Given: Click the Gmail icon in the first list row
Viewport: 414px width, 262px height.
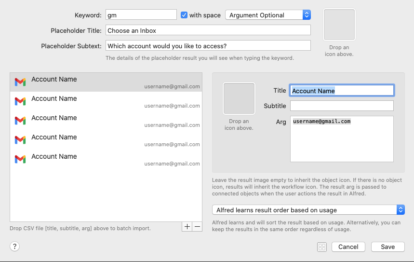Looking at the screenshot, I should 20,82.
